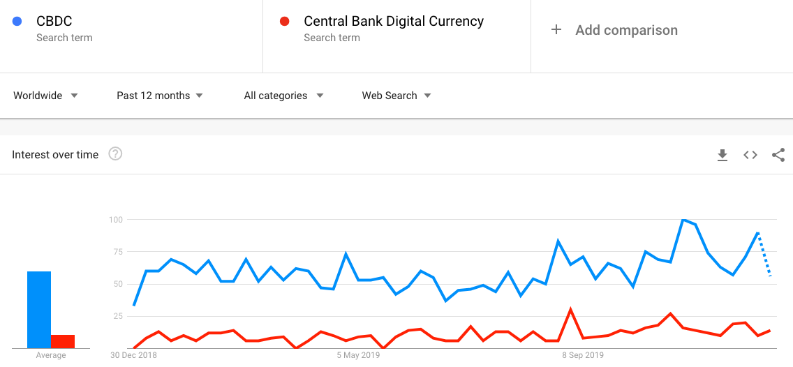Expand the Past 12 months dropdown
The image size is (793, 367).
[159, 96]
